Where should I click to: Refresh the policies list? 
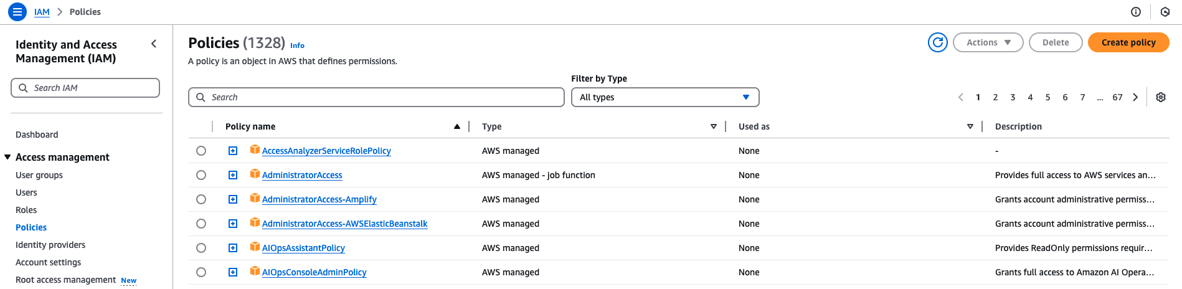pos(938,42)
